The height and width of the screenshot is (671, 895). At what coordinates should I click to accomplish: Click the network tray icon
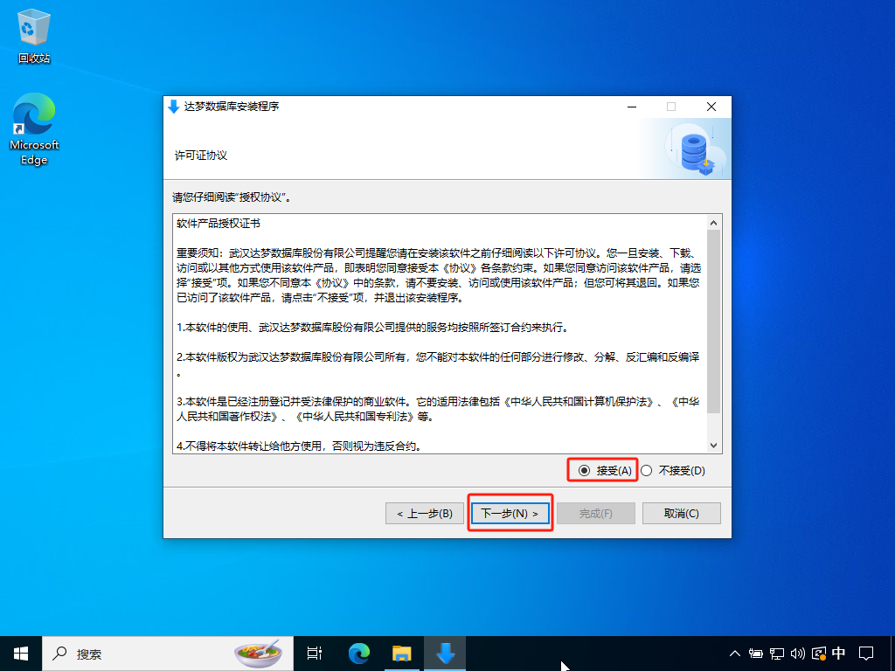pos(777,654)
